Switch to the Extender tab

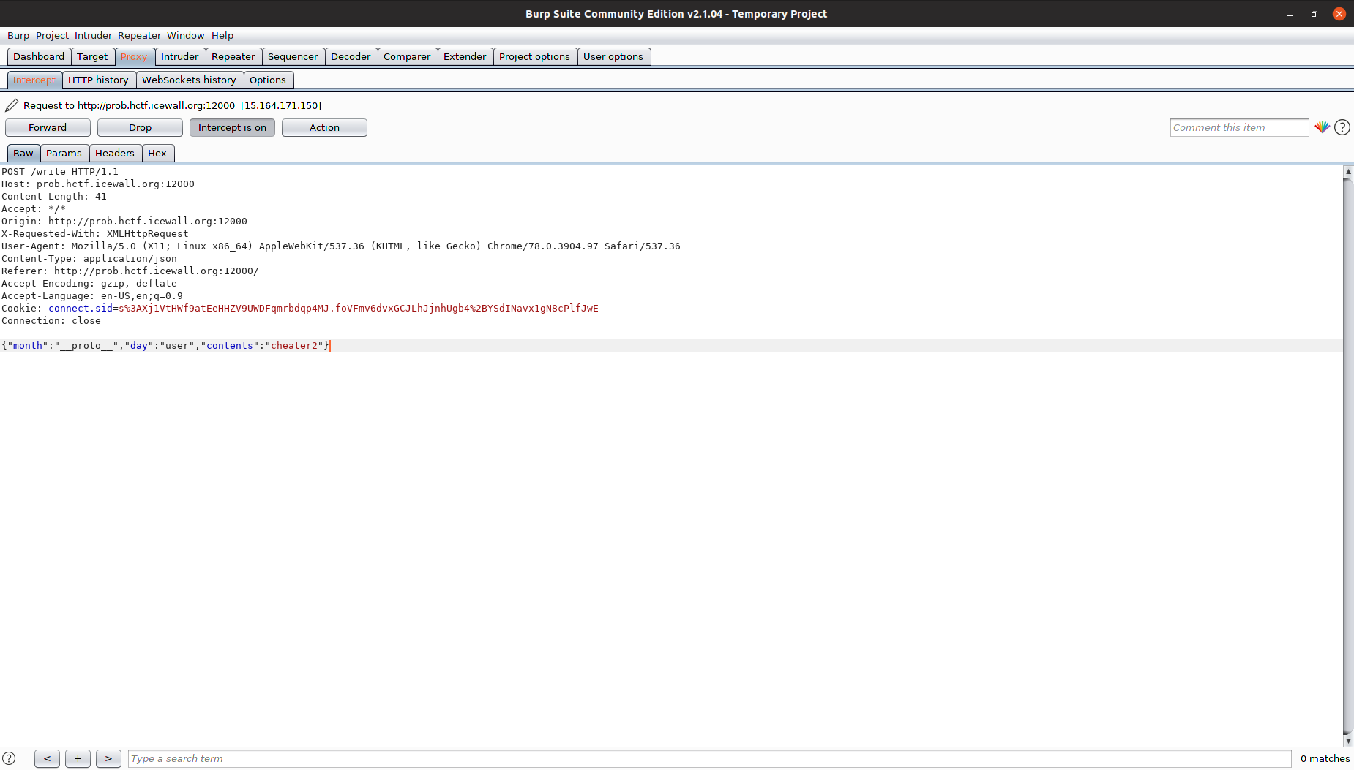tap(465, 56)
